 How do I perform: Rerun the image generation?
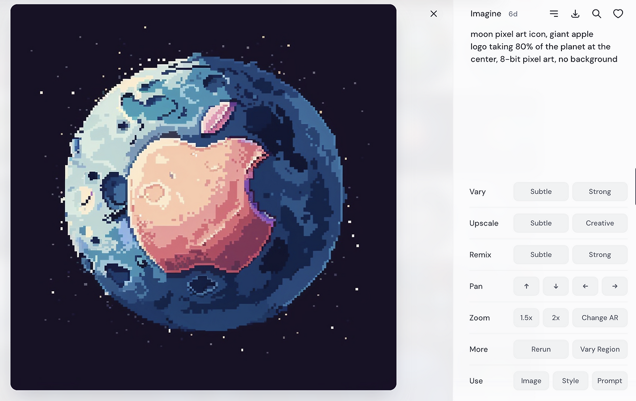tap(541, 349)
